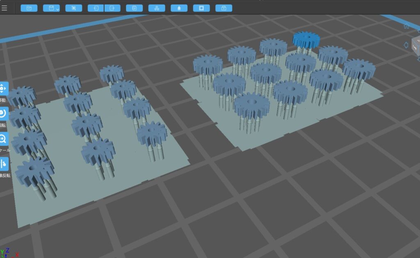Expand the save button's dropdown arrow
The width and height of the screenshot is (420, 258).
(57, 9)
